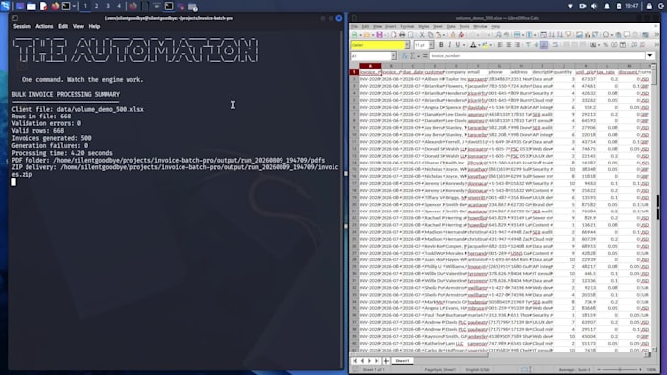The width and height of the screenshot is (667, 375).
Task: Click the Format as Currency icon
Action: (x=593, y=45)
